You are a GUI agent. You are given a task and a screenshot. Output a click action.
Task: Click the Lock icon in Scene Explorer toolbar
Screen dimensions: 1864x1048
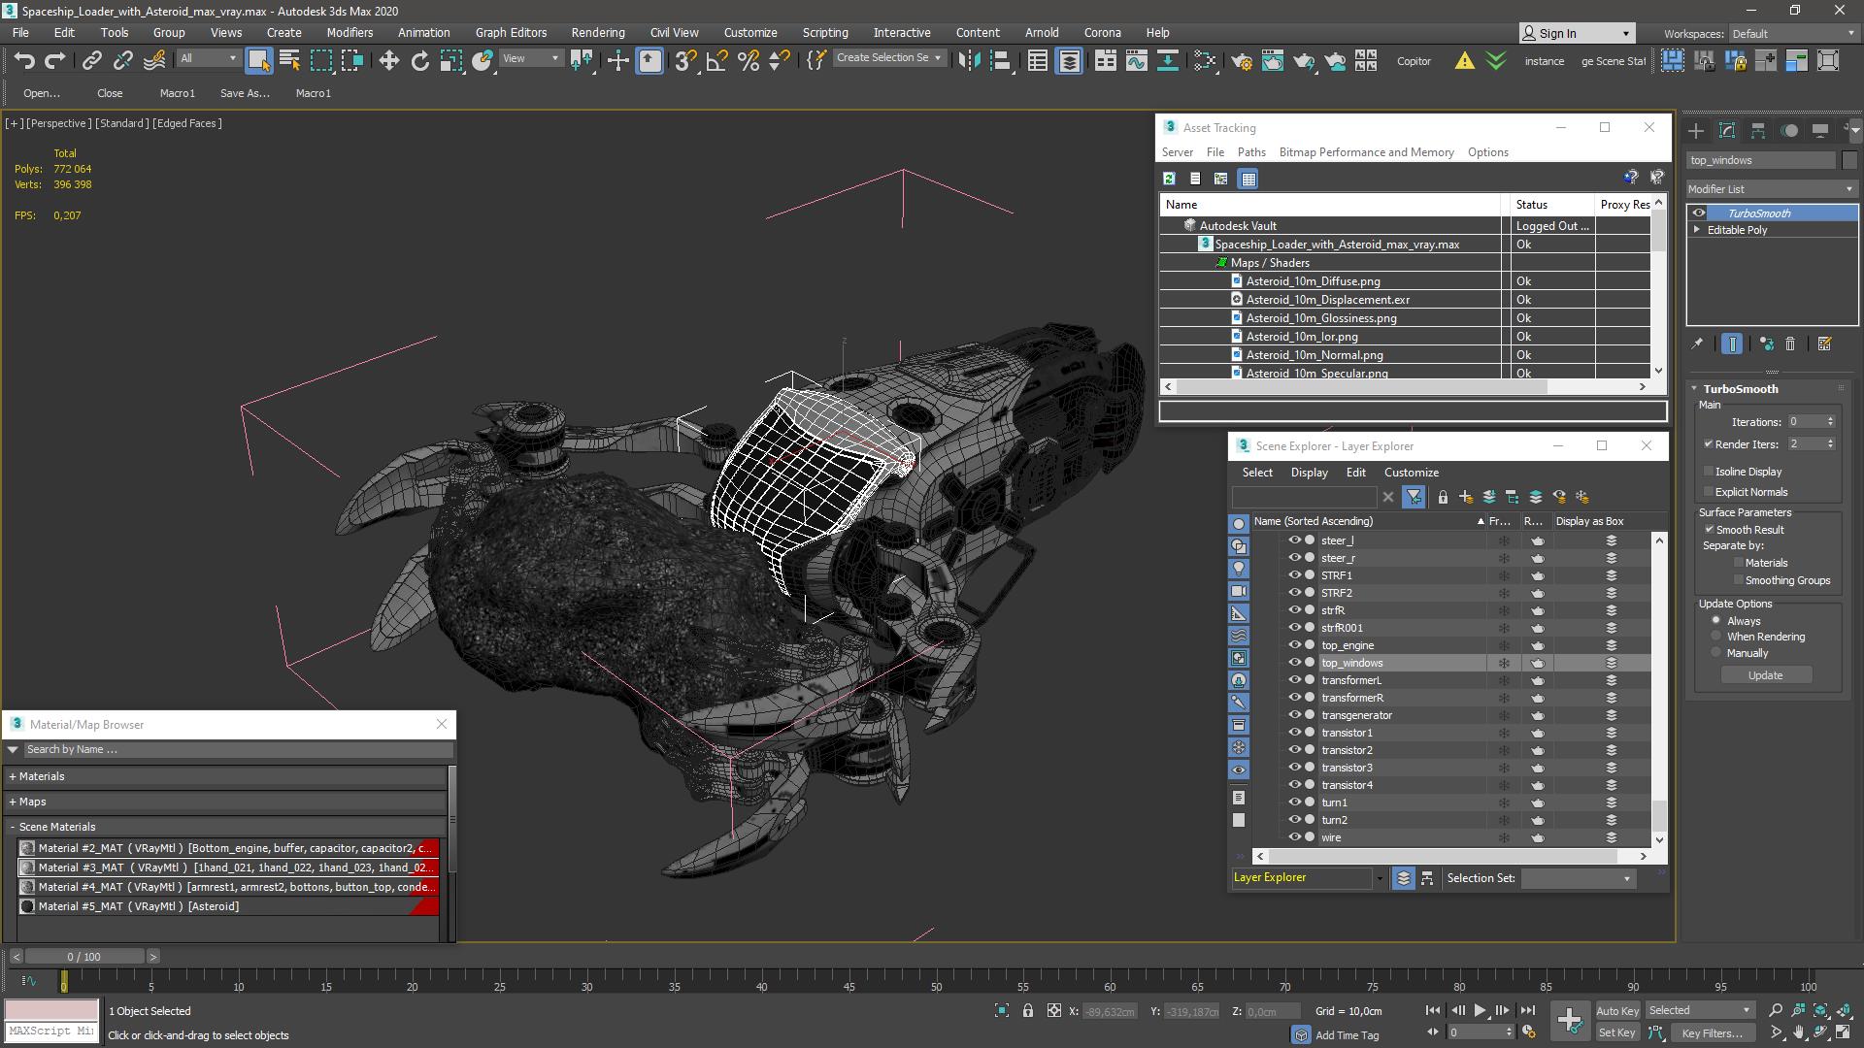(1443, 497)
